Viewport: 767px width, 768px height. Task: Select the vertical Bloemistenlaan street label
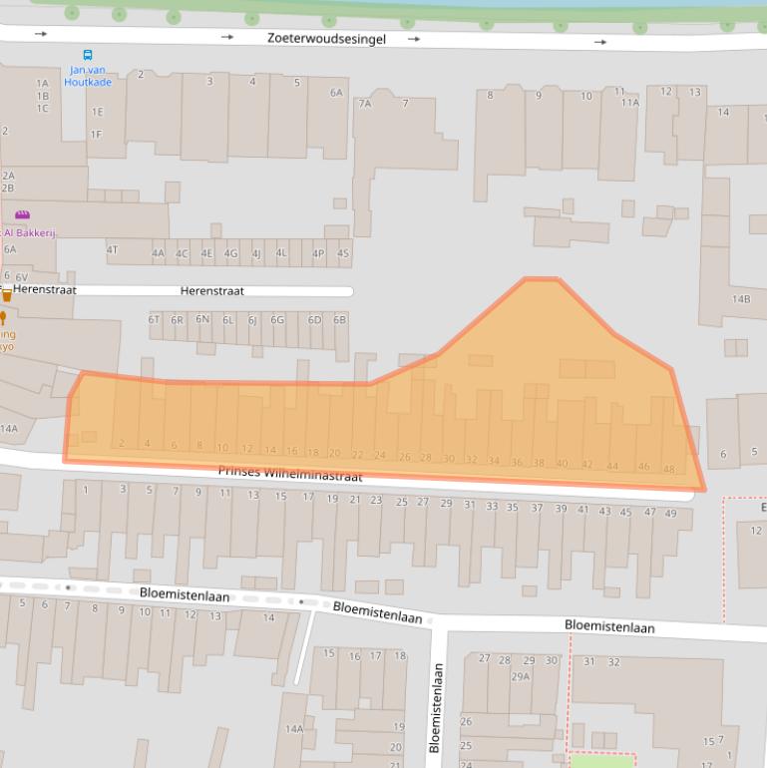435,707
